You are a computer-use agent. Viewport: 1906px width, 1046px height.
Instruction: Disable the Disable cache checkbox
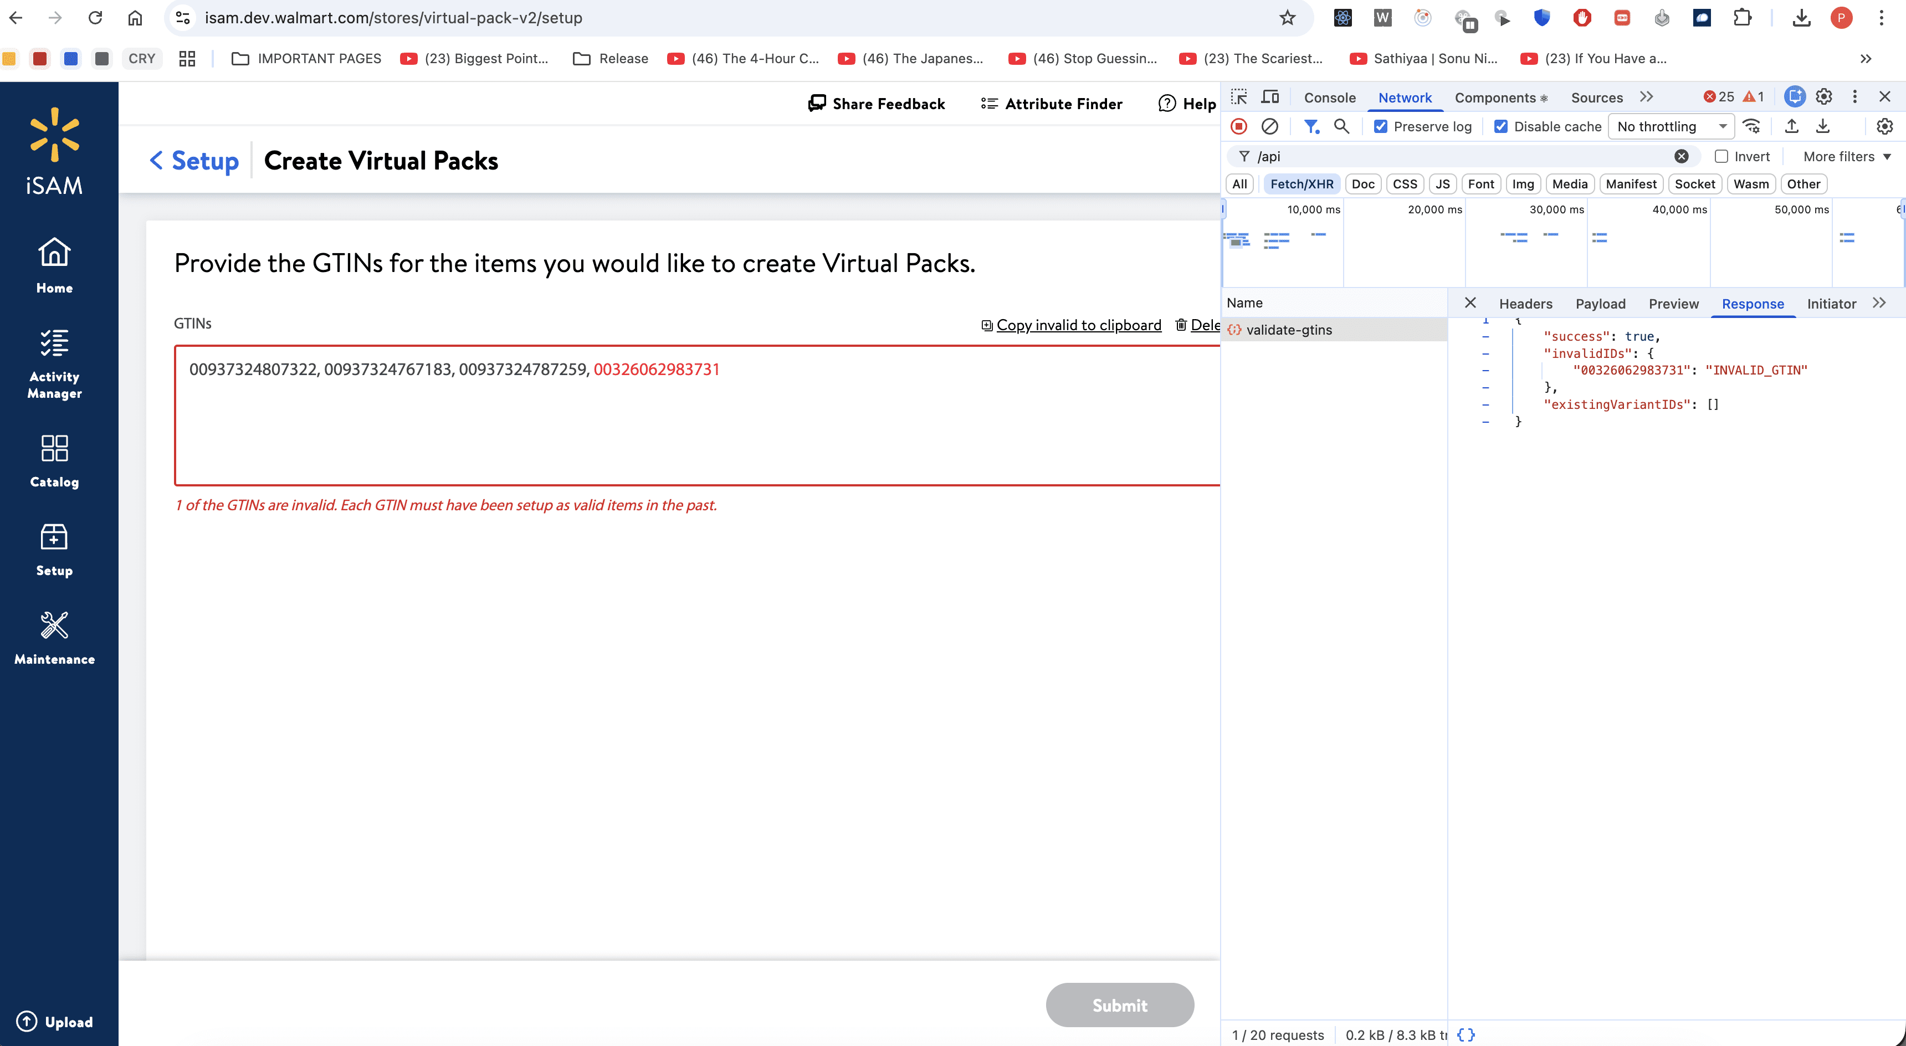[x=1500, y=126]
